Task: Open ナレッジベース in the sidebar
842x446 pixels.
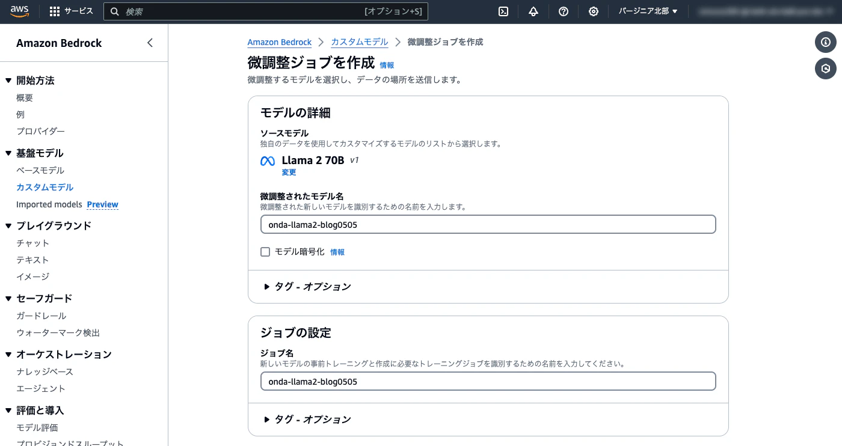Action: click(x=45, y=372)
